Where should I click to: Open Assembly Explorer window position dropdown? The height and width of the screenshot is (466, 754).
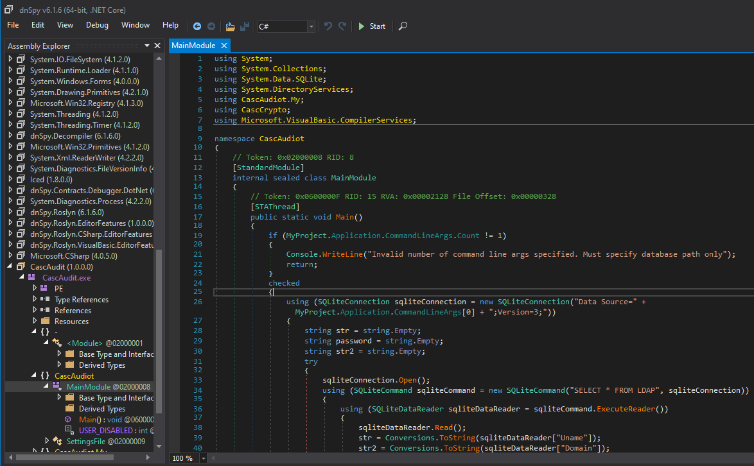[147, 46]
